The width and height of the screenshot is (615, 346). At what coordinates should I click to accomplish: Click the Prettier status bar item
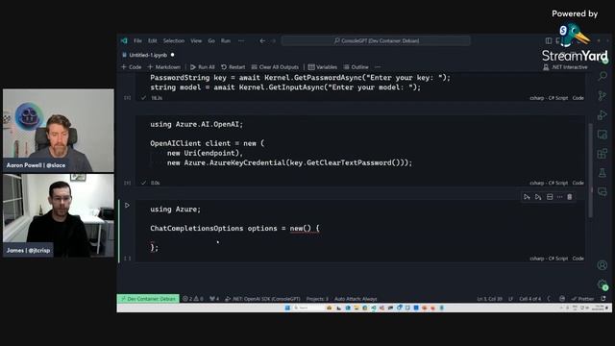tap(583, 299)
